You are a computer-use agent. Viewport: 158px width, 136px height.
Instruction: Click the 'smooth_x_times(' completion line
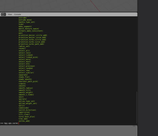[x=26, y=95]
